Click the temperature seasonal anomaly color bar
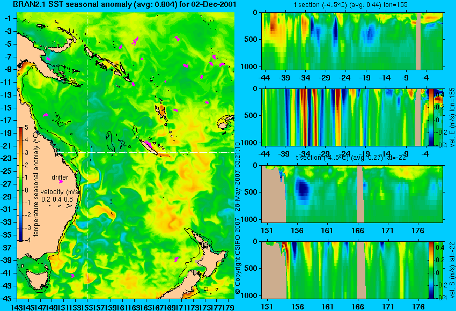The width and height of the screenshot is (456, 311). [20, 184]
